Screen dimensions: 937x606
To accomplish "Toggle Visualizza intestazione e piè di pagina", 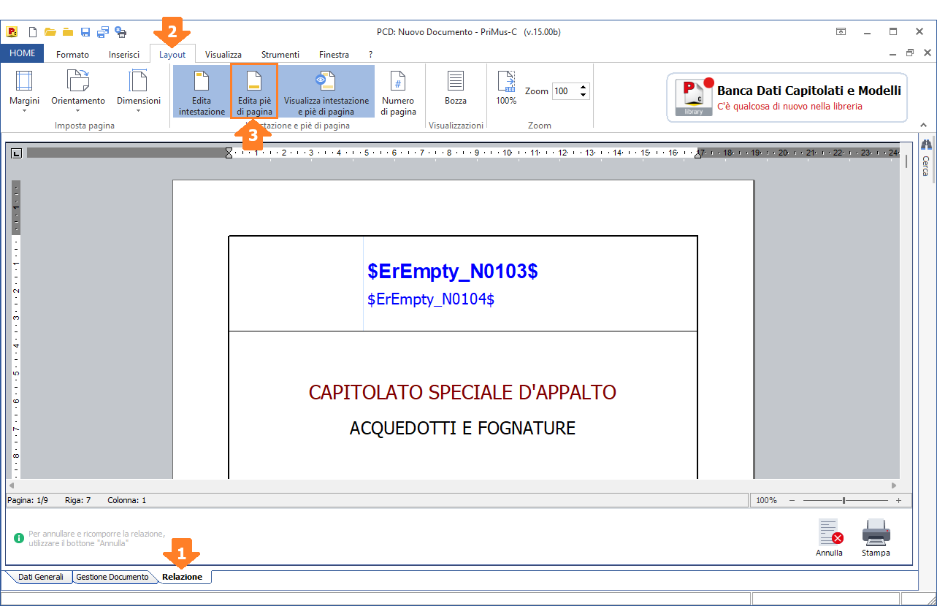I will [326, 91].
